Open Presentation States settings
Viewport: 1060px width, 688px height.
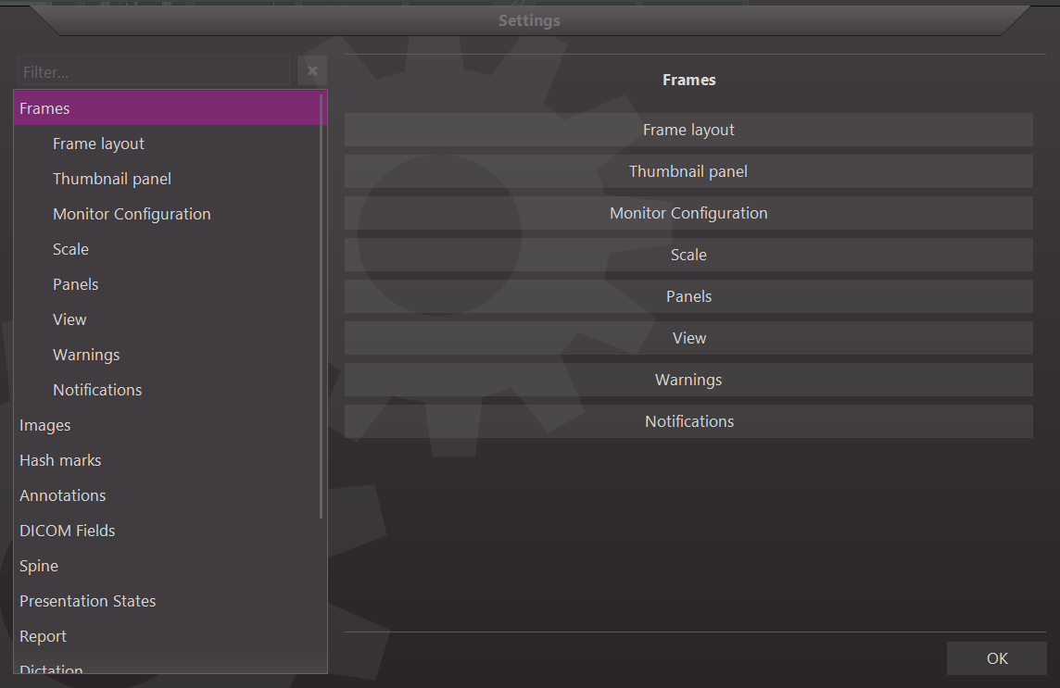pyautogui.click(x=87, y=601)
